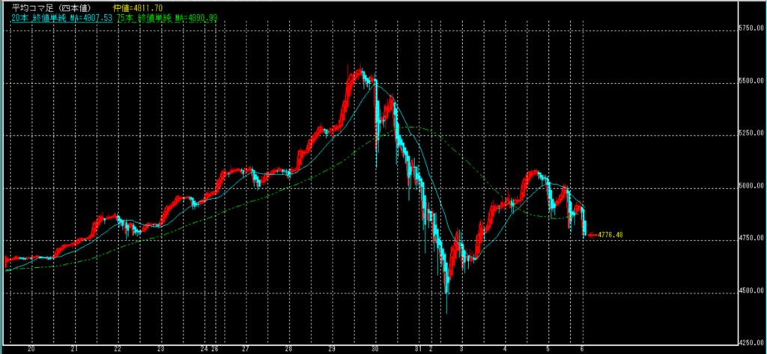Click date 29 on the time axis
The image size is (767, 354).
tap(331, 349)
